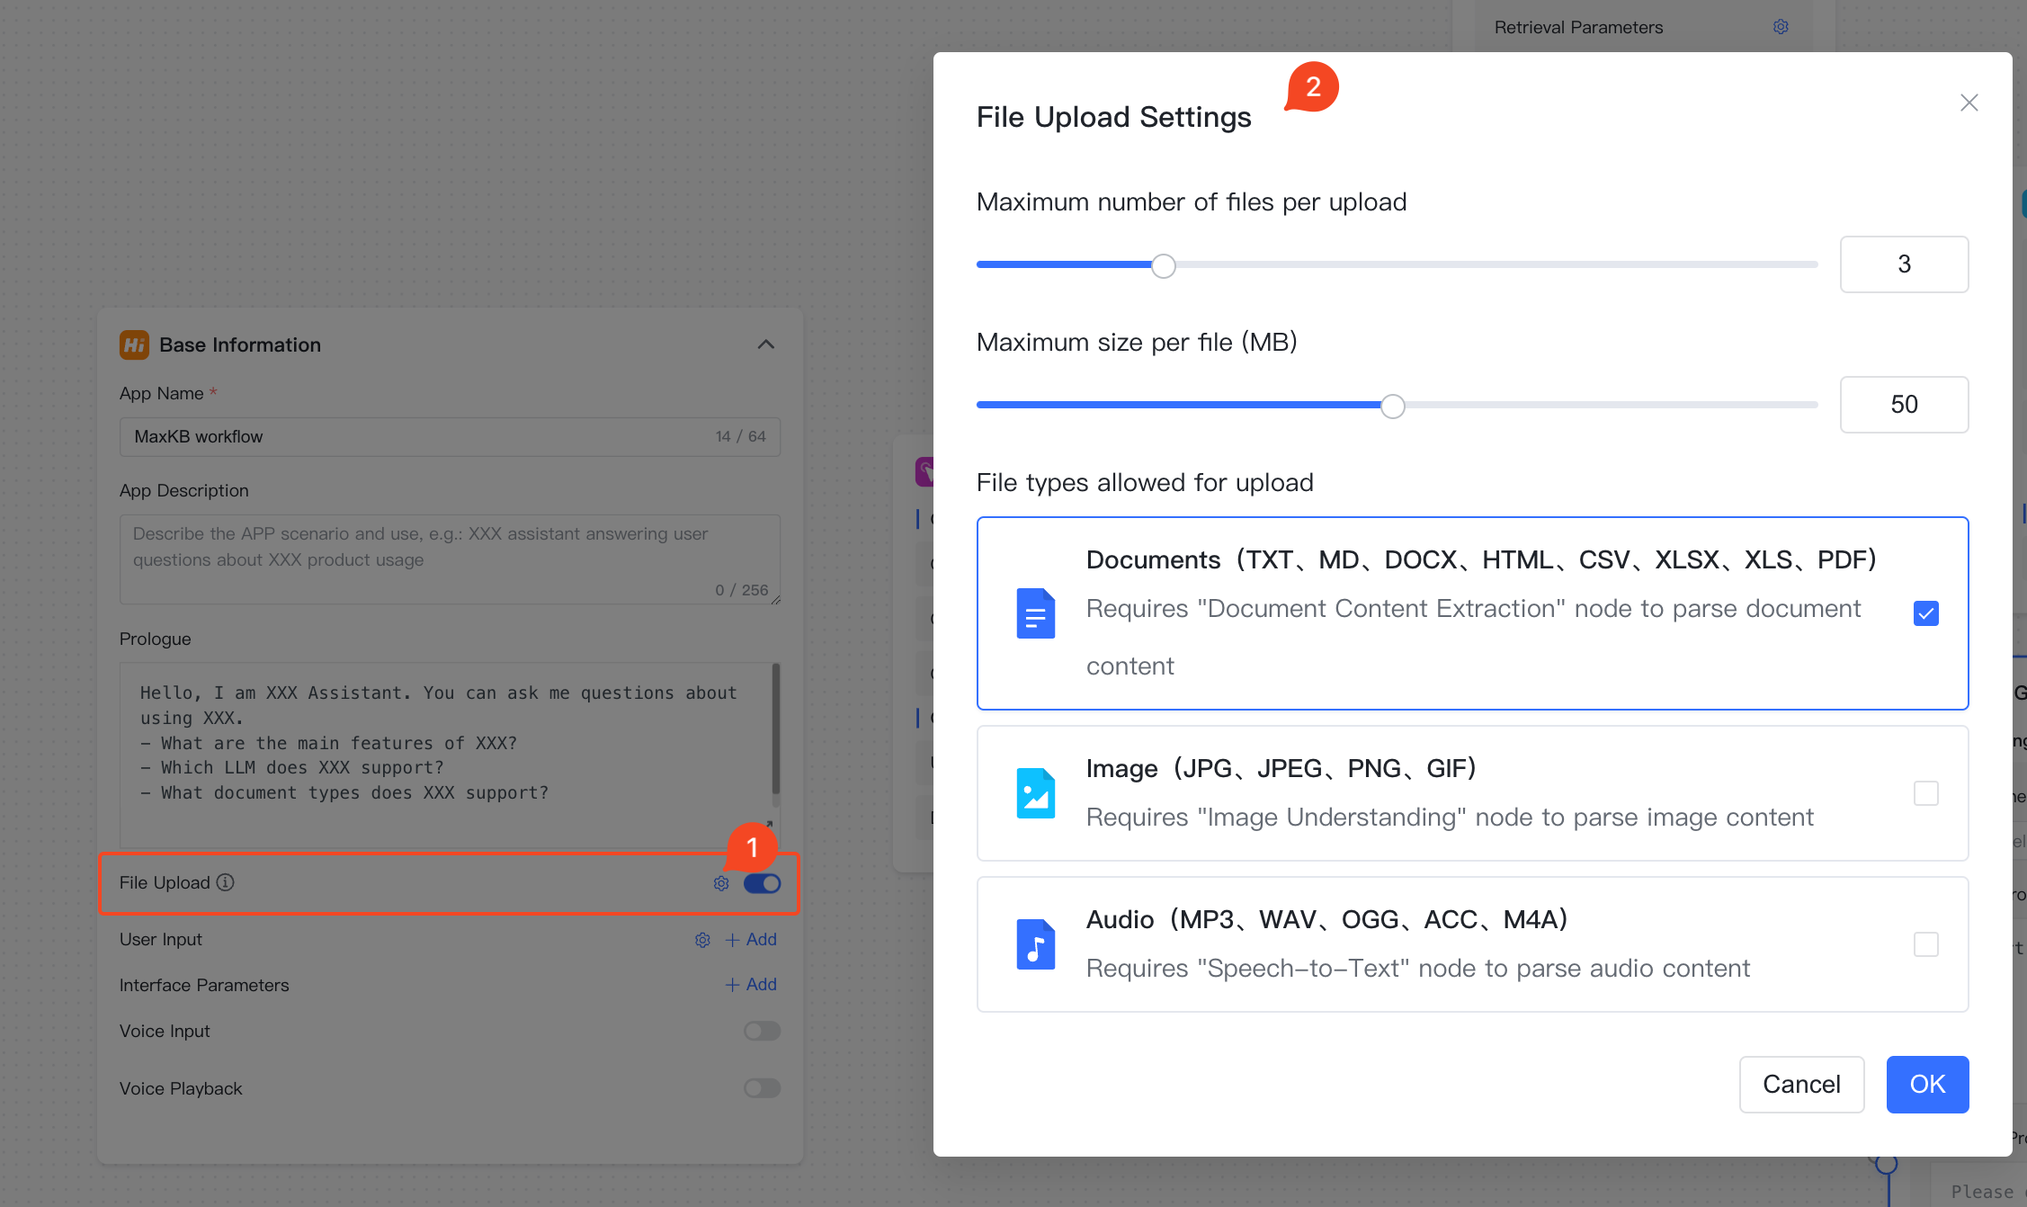Image resolution: width=2027 pixels, height=1207 pixels.
Task: Enable the Audio file type checkbox
Action: 1925,944
